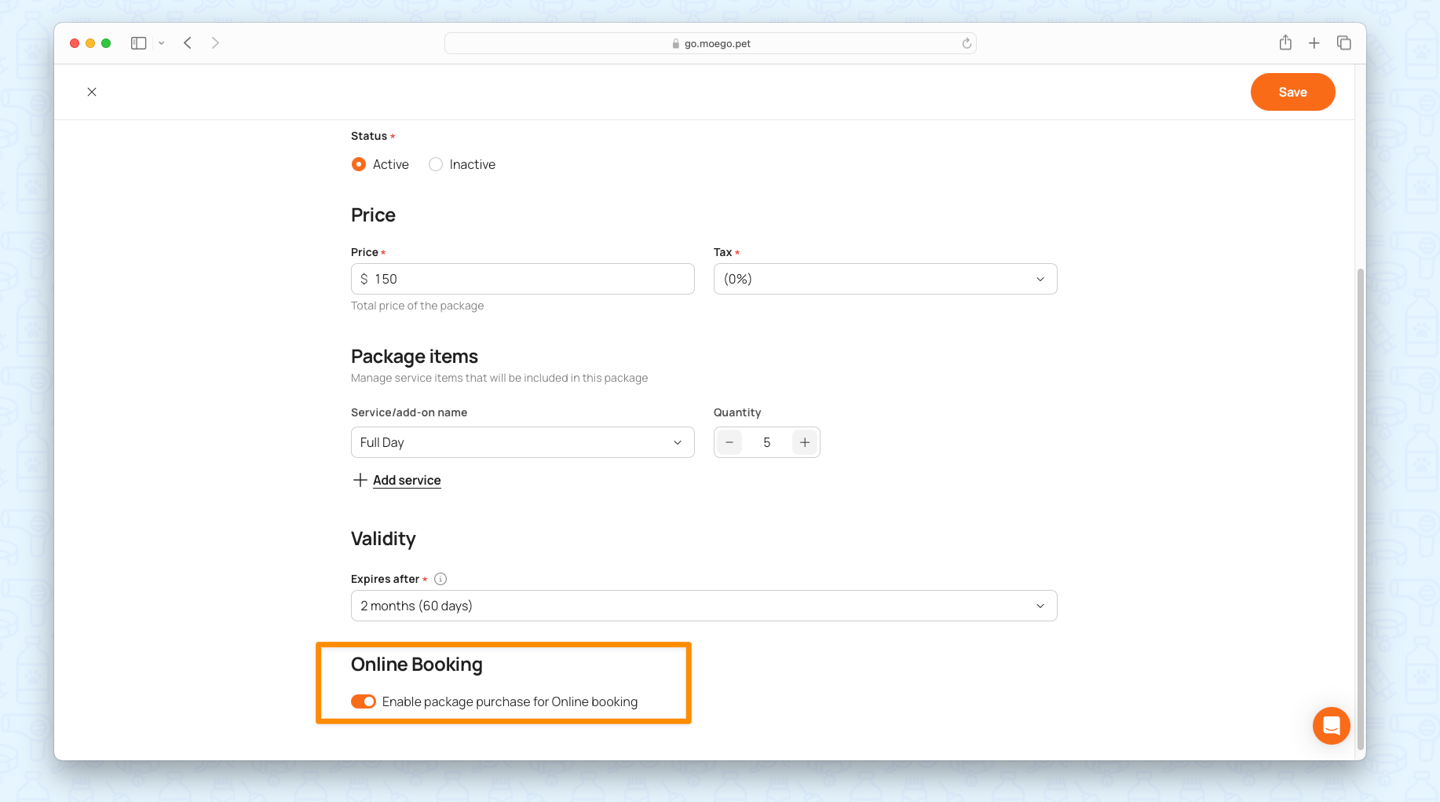Viewport: 1440px width, 802px height.
Task: Click the package items description text
Action: point(499,378)
